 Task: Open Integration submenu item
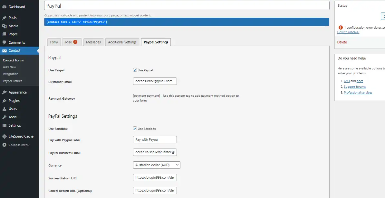pyautogui.click(x=11, y=74)
